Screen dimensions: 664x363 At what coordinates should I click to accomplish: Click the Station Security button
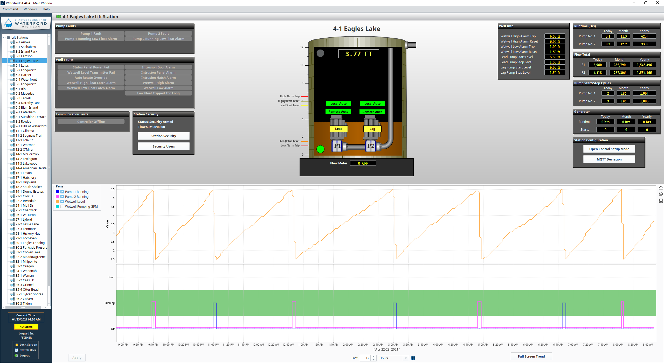point(164,135)
